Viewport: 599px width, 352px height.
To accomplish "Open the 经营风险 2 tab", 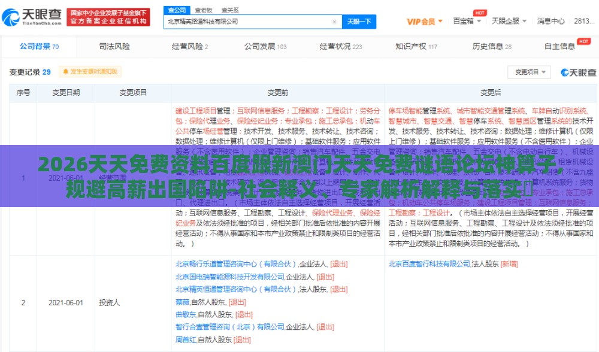I will pos(189,47).
